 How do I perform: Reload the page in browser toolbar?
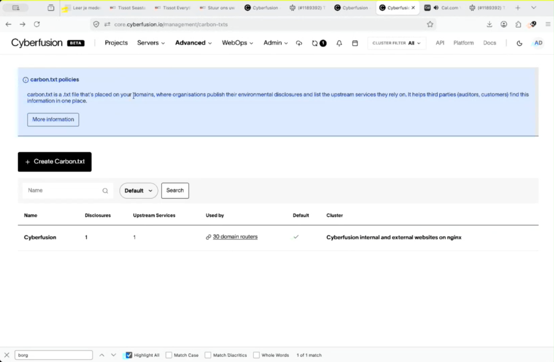(37, 24)
